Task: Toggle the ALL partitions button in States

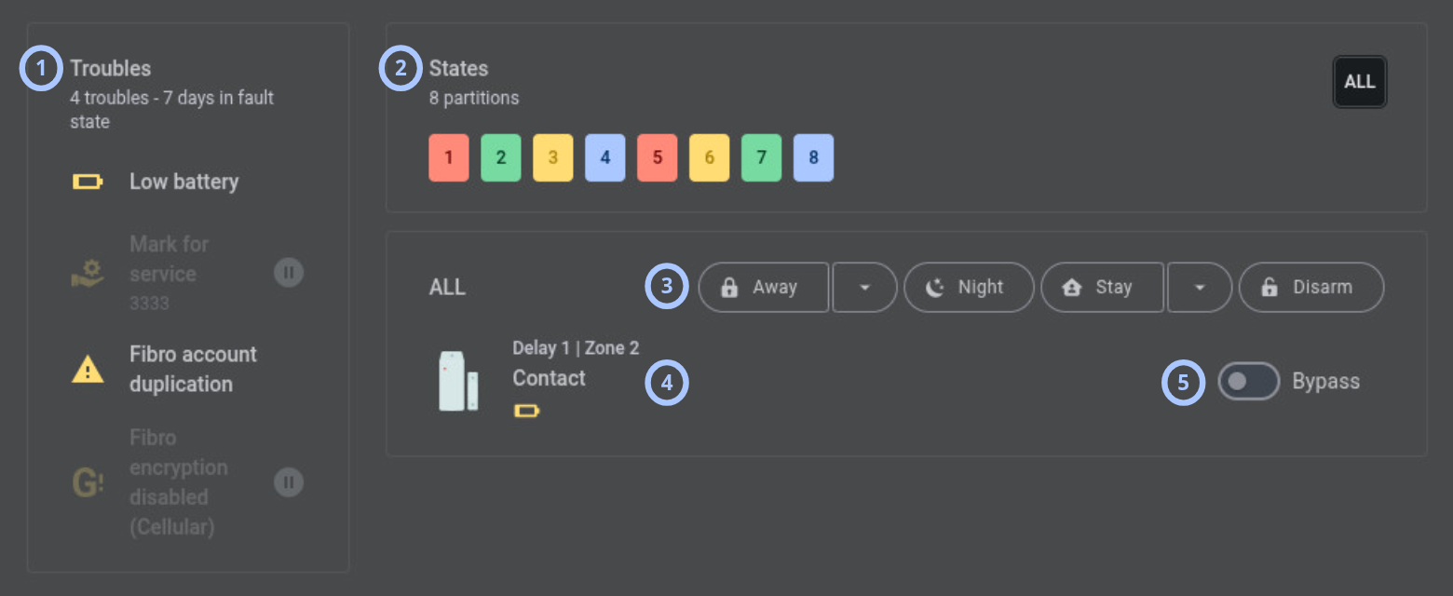Action: pyautogui.click(x=1360, y=82)
